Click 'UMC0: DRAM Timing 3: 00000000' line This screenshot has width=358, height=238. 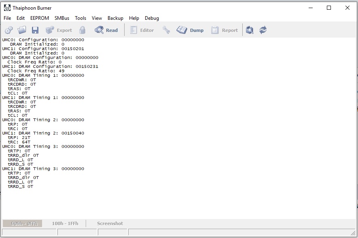click(x=43, y=147)
